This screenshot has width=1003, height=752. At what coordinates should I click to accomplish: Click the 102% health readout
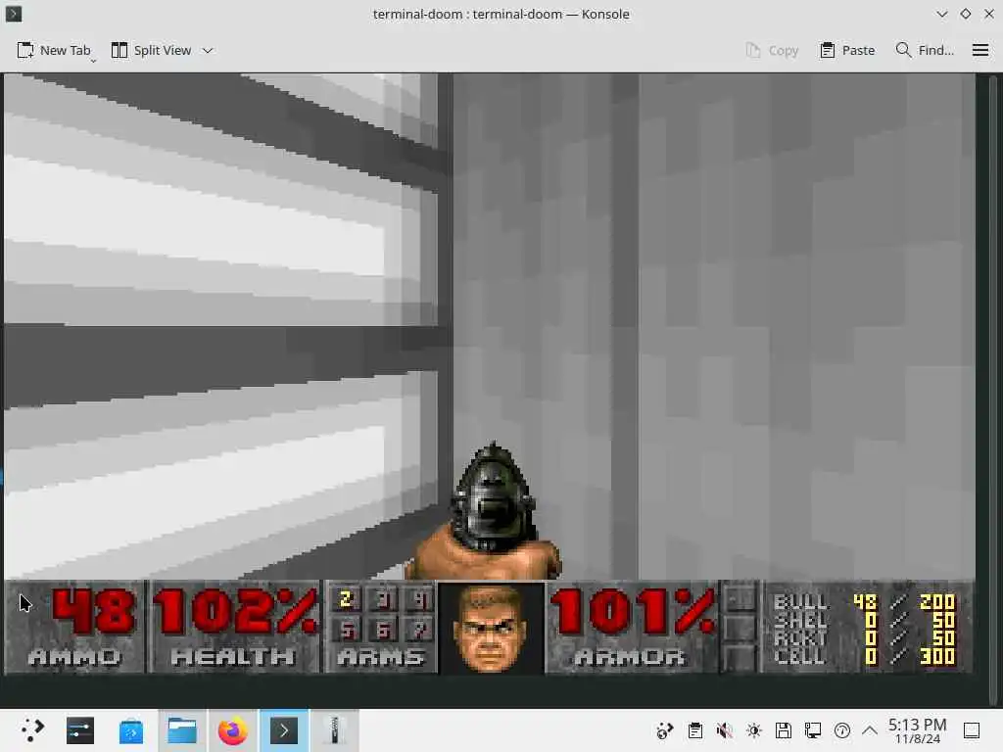(x=235, y=612)
